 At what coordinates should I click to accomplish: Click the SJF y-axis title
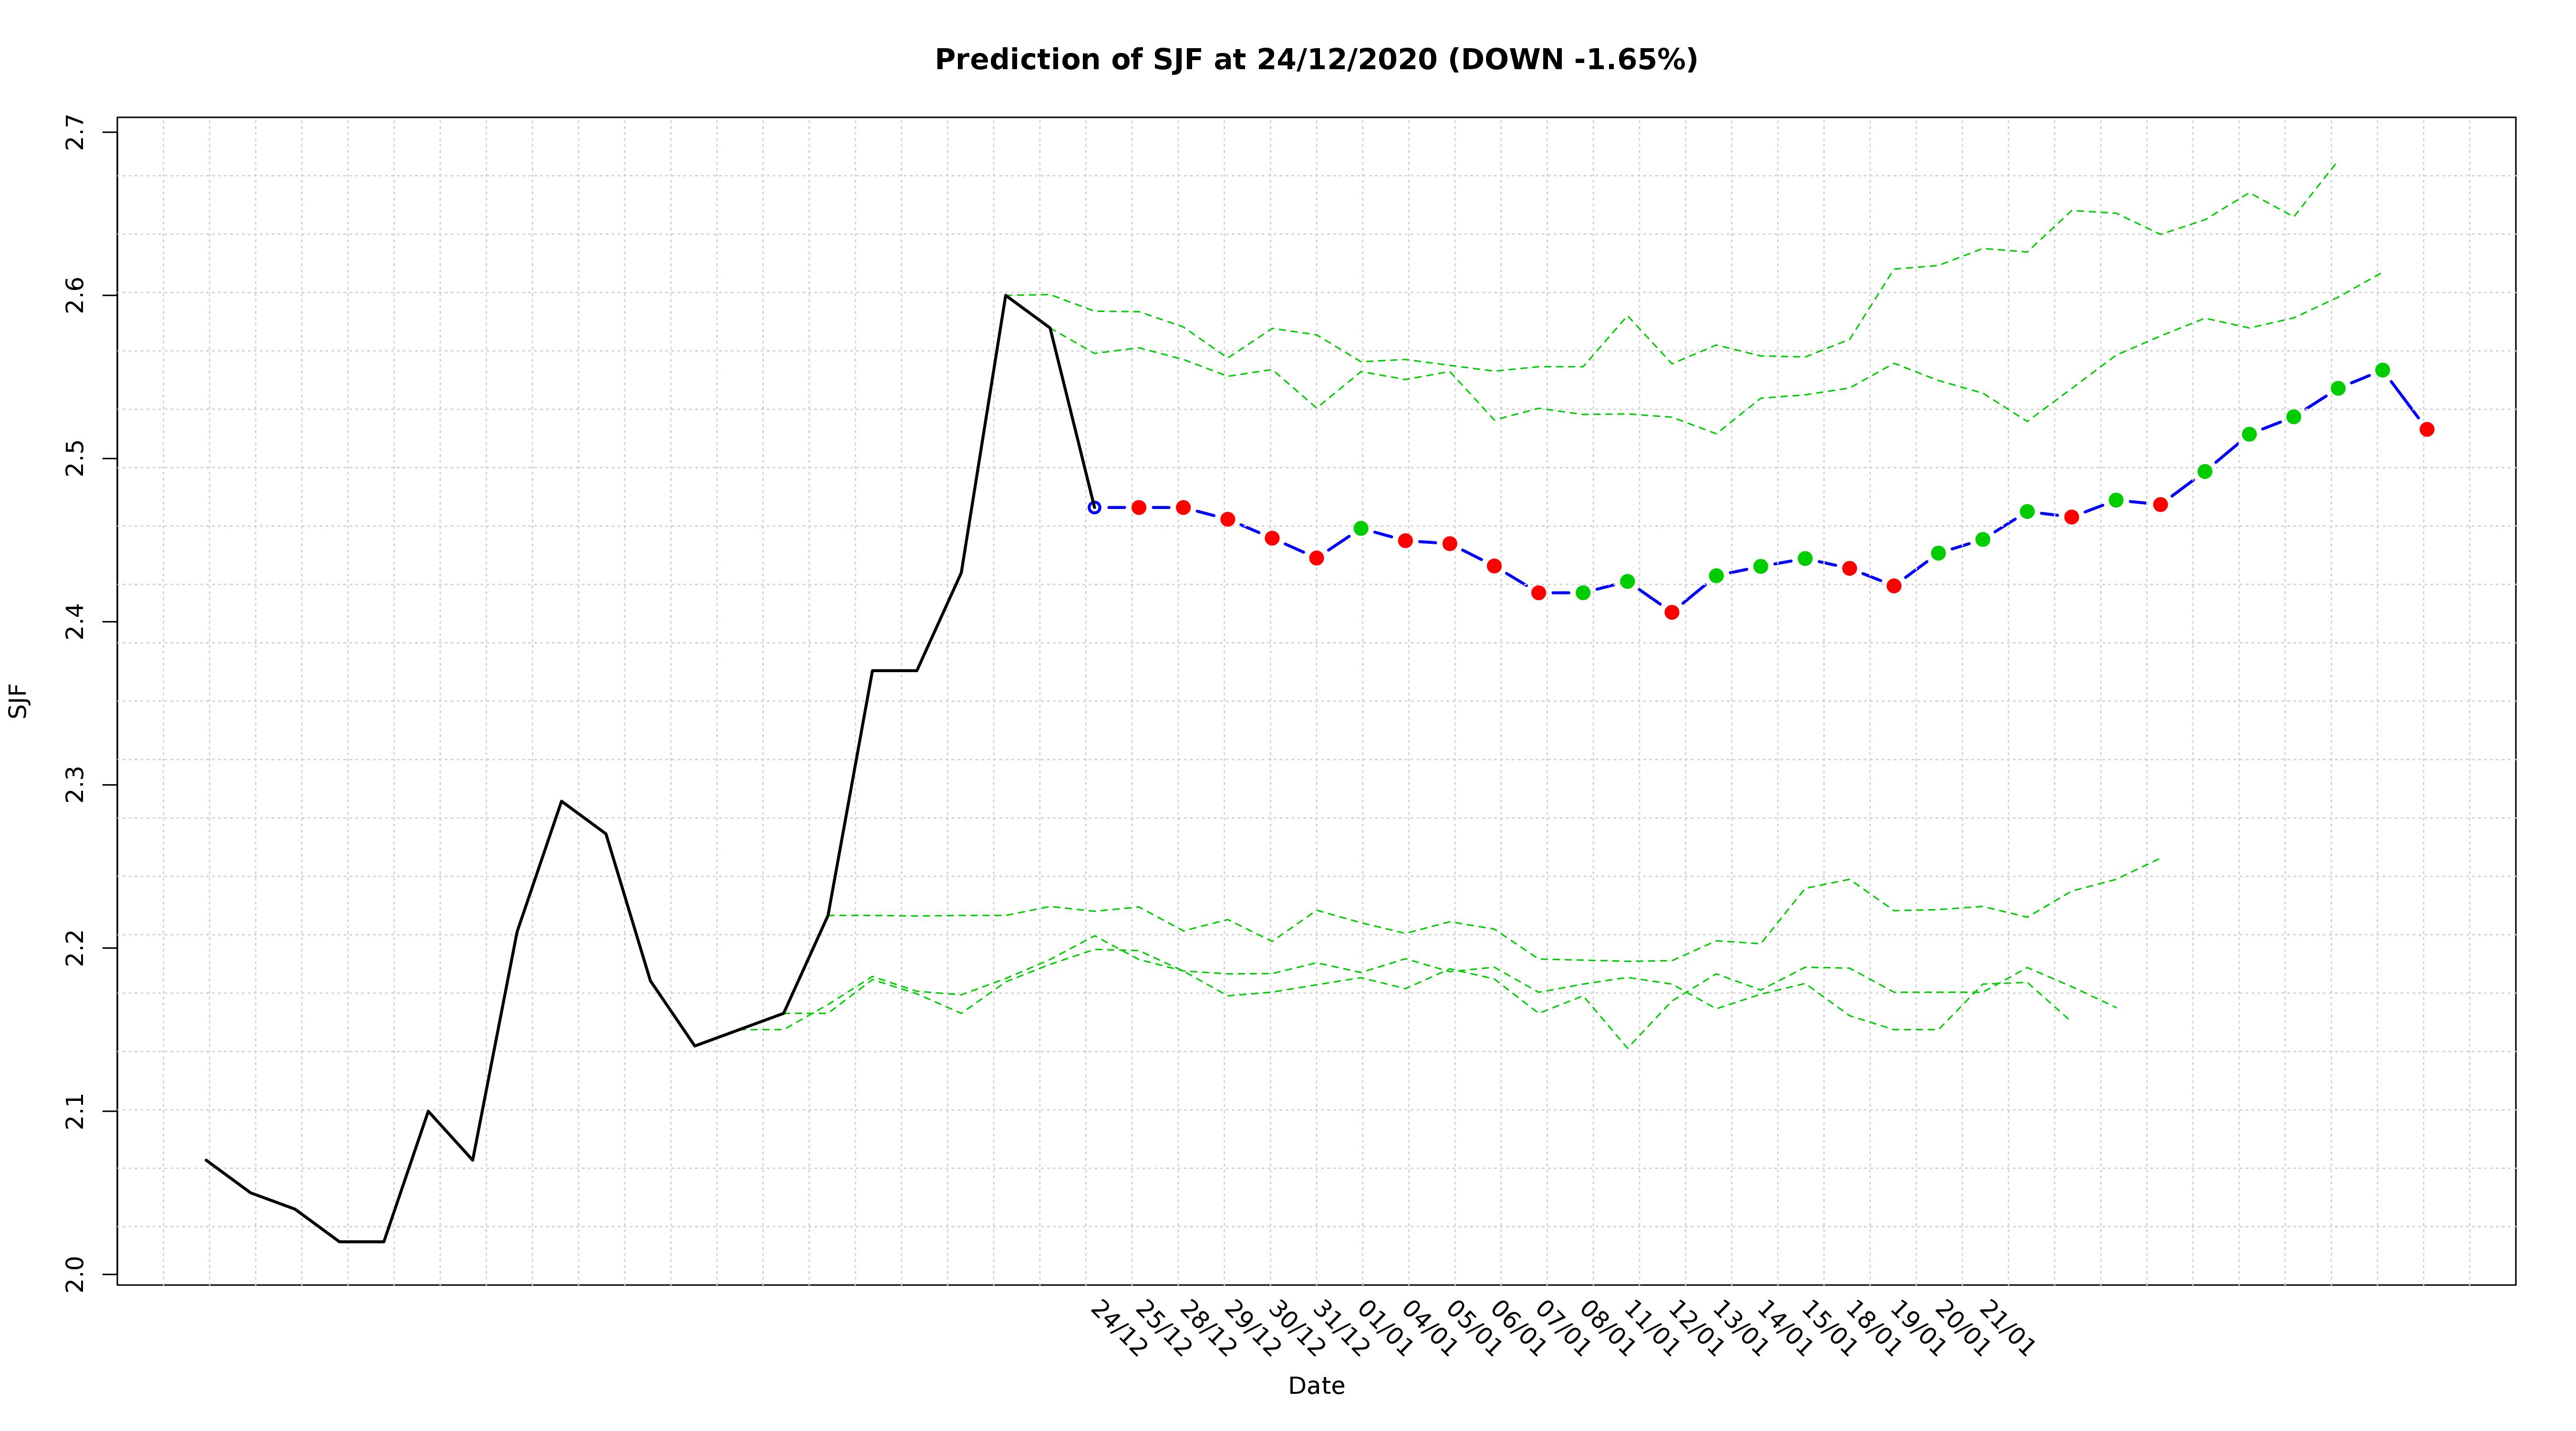coord(18,701)
